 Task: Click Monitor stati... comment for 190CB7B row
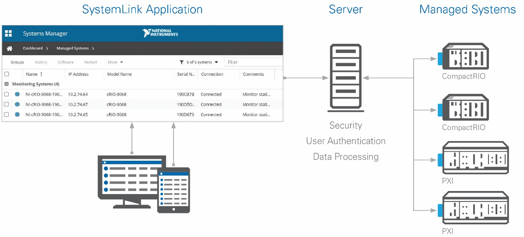[256, 94]
